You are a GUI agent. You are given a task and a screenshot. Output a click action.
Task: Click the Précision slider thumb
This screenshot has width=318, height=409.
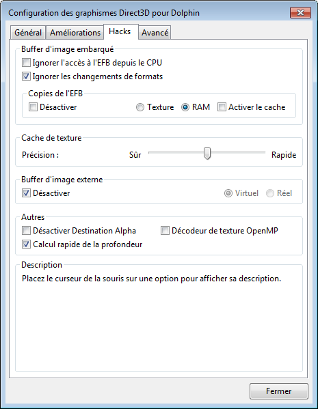(x=207, y=154)
